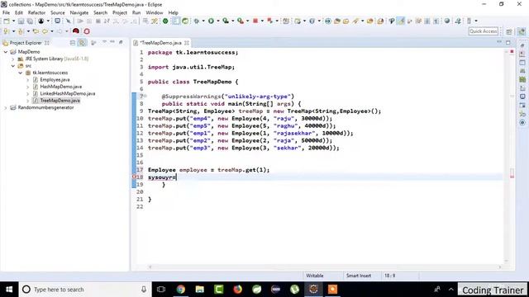Click the Save floppy disk toolbar icon
529x297 pixels.
click(x=21, y=21)
